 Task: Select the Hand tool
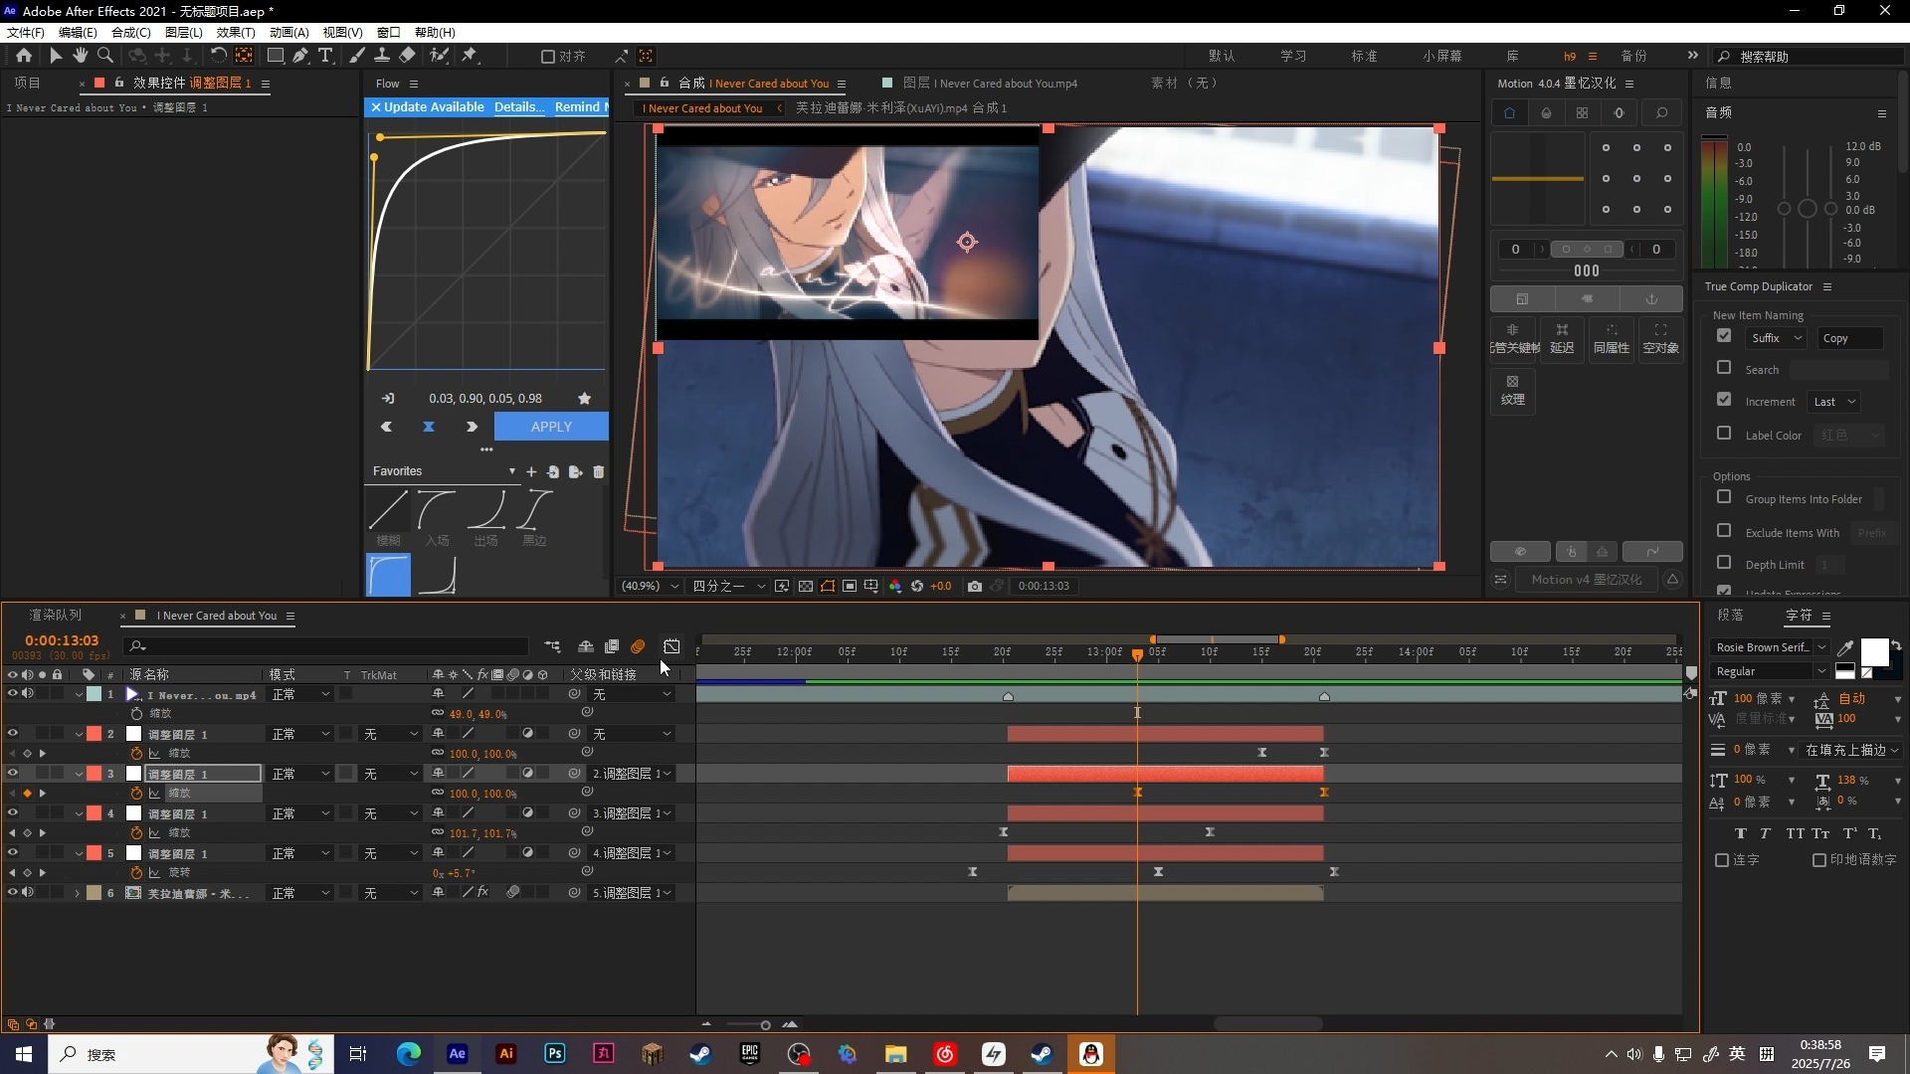(x=81, y=56)
